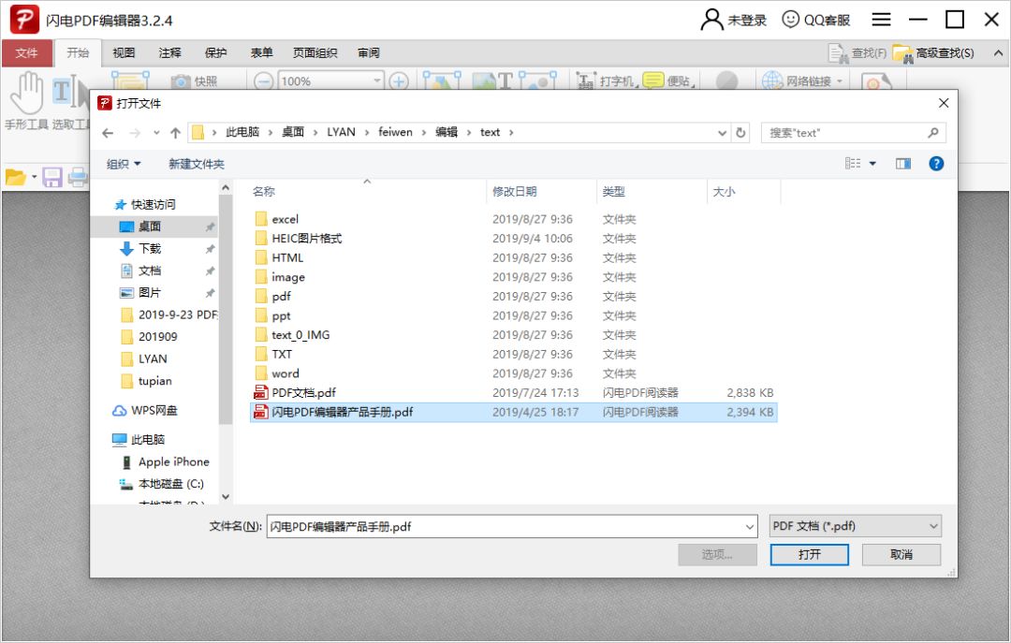The width and height of the screenshot is (1011, 643).
Task: Click the feiwen breadcrumb segment
Action: (x=395, y=132)
